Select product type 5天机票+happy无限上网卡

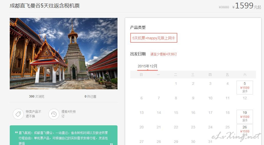pos(154,38)
